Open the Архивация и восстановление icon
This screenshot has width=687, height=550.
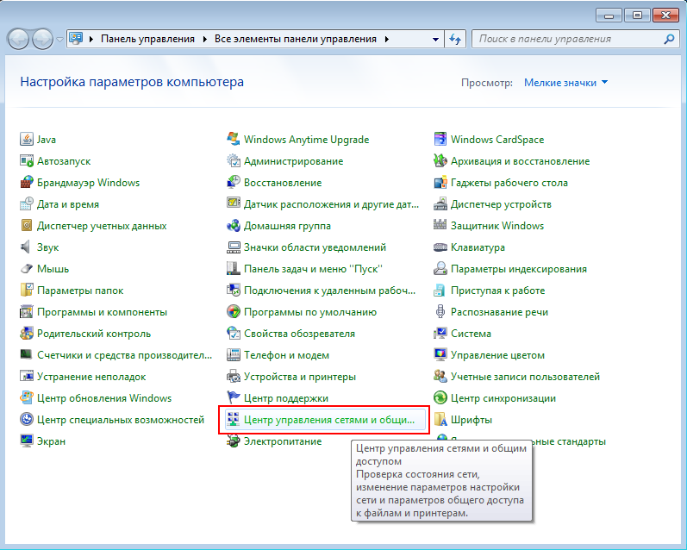click(x=440, y=161)
